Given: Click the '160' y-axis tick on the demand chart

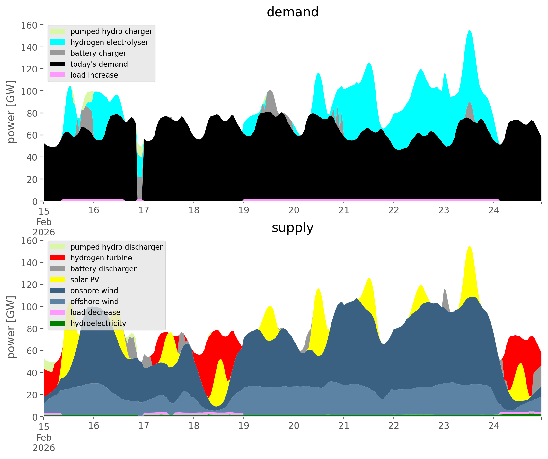Looking at the screenshot, I should tap(29, 25).
